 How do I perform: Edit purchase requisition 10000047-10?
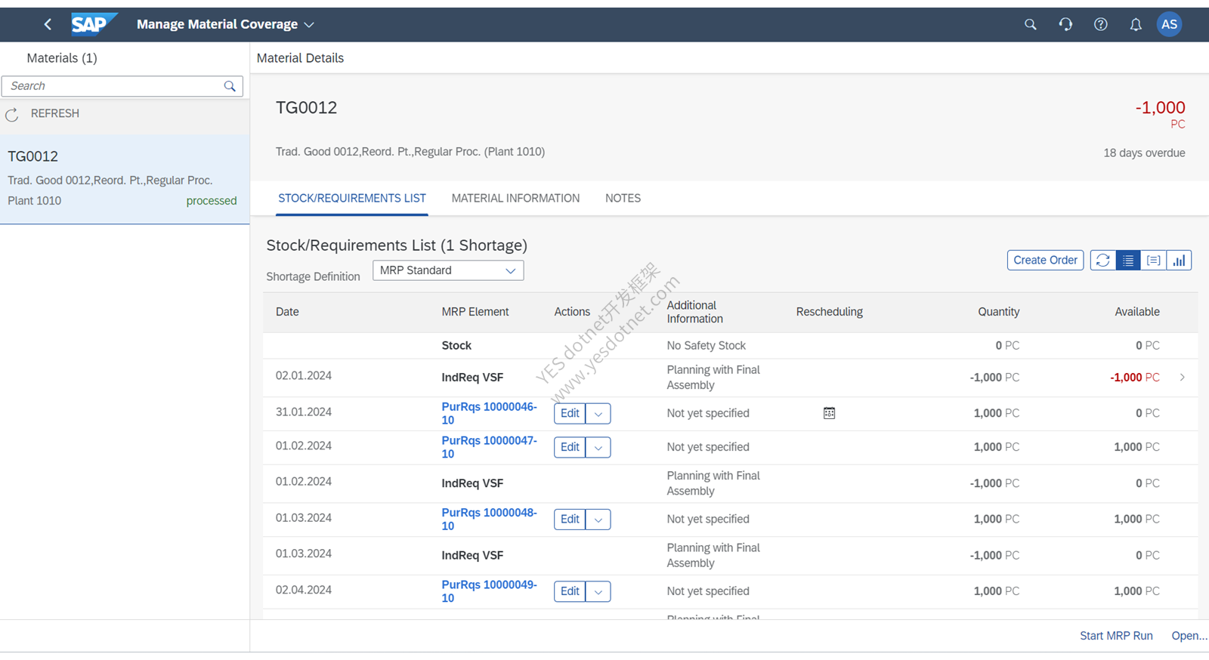click(570, 448)
